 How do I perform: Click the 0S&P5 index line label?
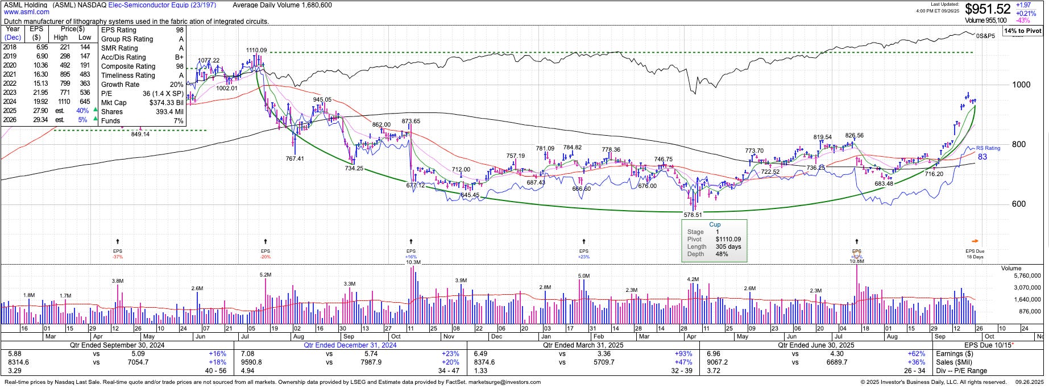[985, 36]
